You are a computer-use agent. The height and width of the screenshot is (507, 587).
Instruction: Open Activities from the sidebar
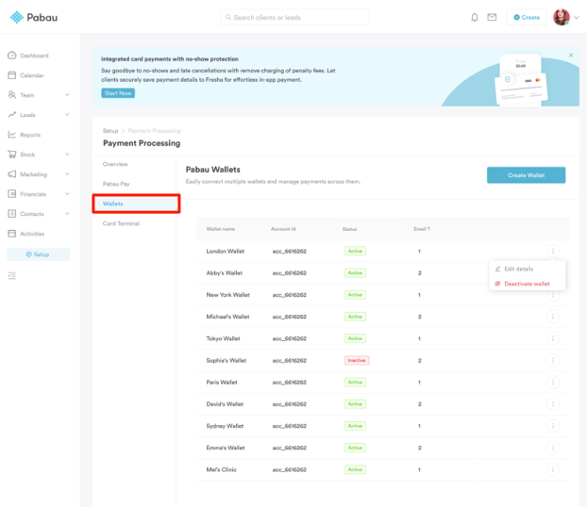pyautogui.click(x=26, y=234)
